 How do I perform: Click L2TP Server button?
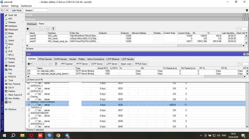coord(112,64)
